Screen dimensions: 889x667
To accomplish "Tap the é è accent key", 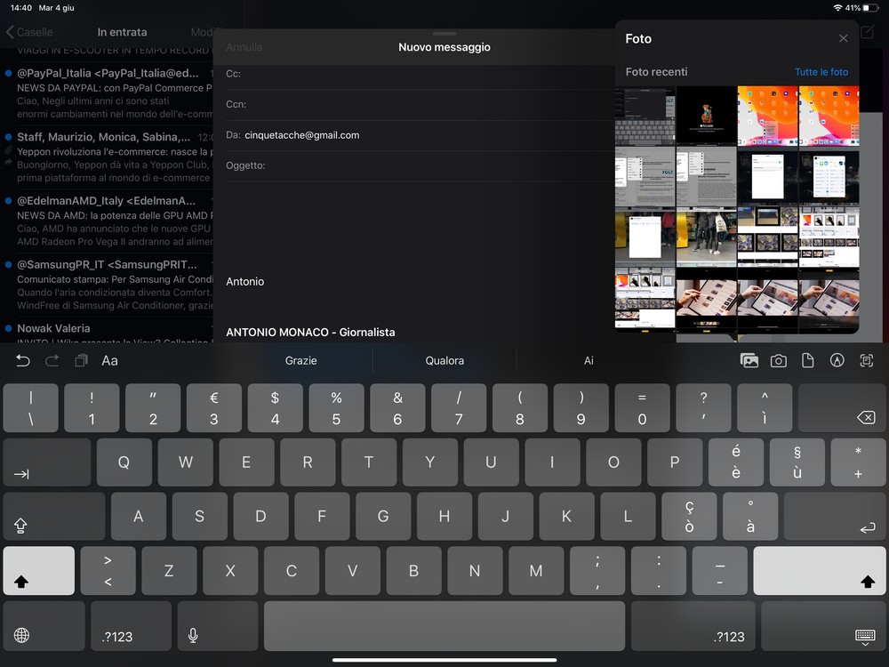I will [736, 462].
